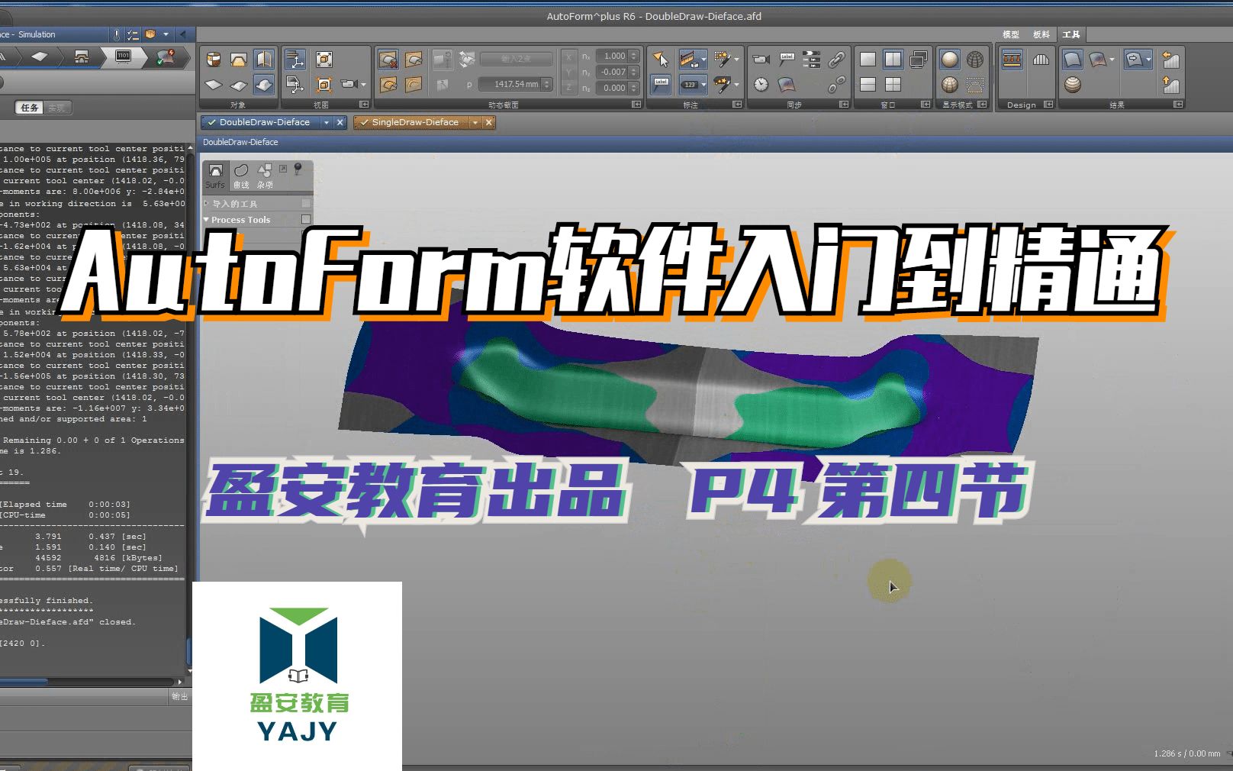Toggle the DoubleDraw-Dieface simulation checkmark
The width and height of the screenshot is (1233, 771).
211,122
